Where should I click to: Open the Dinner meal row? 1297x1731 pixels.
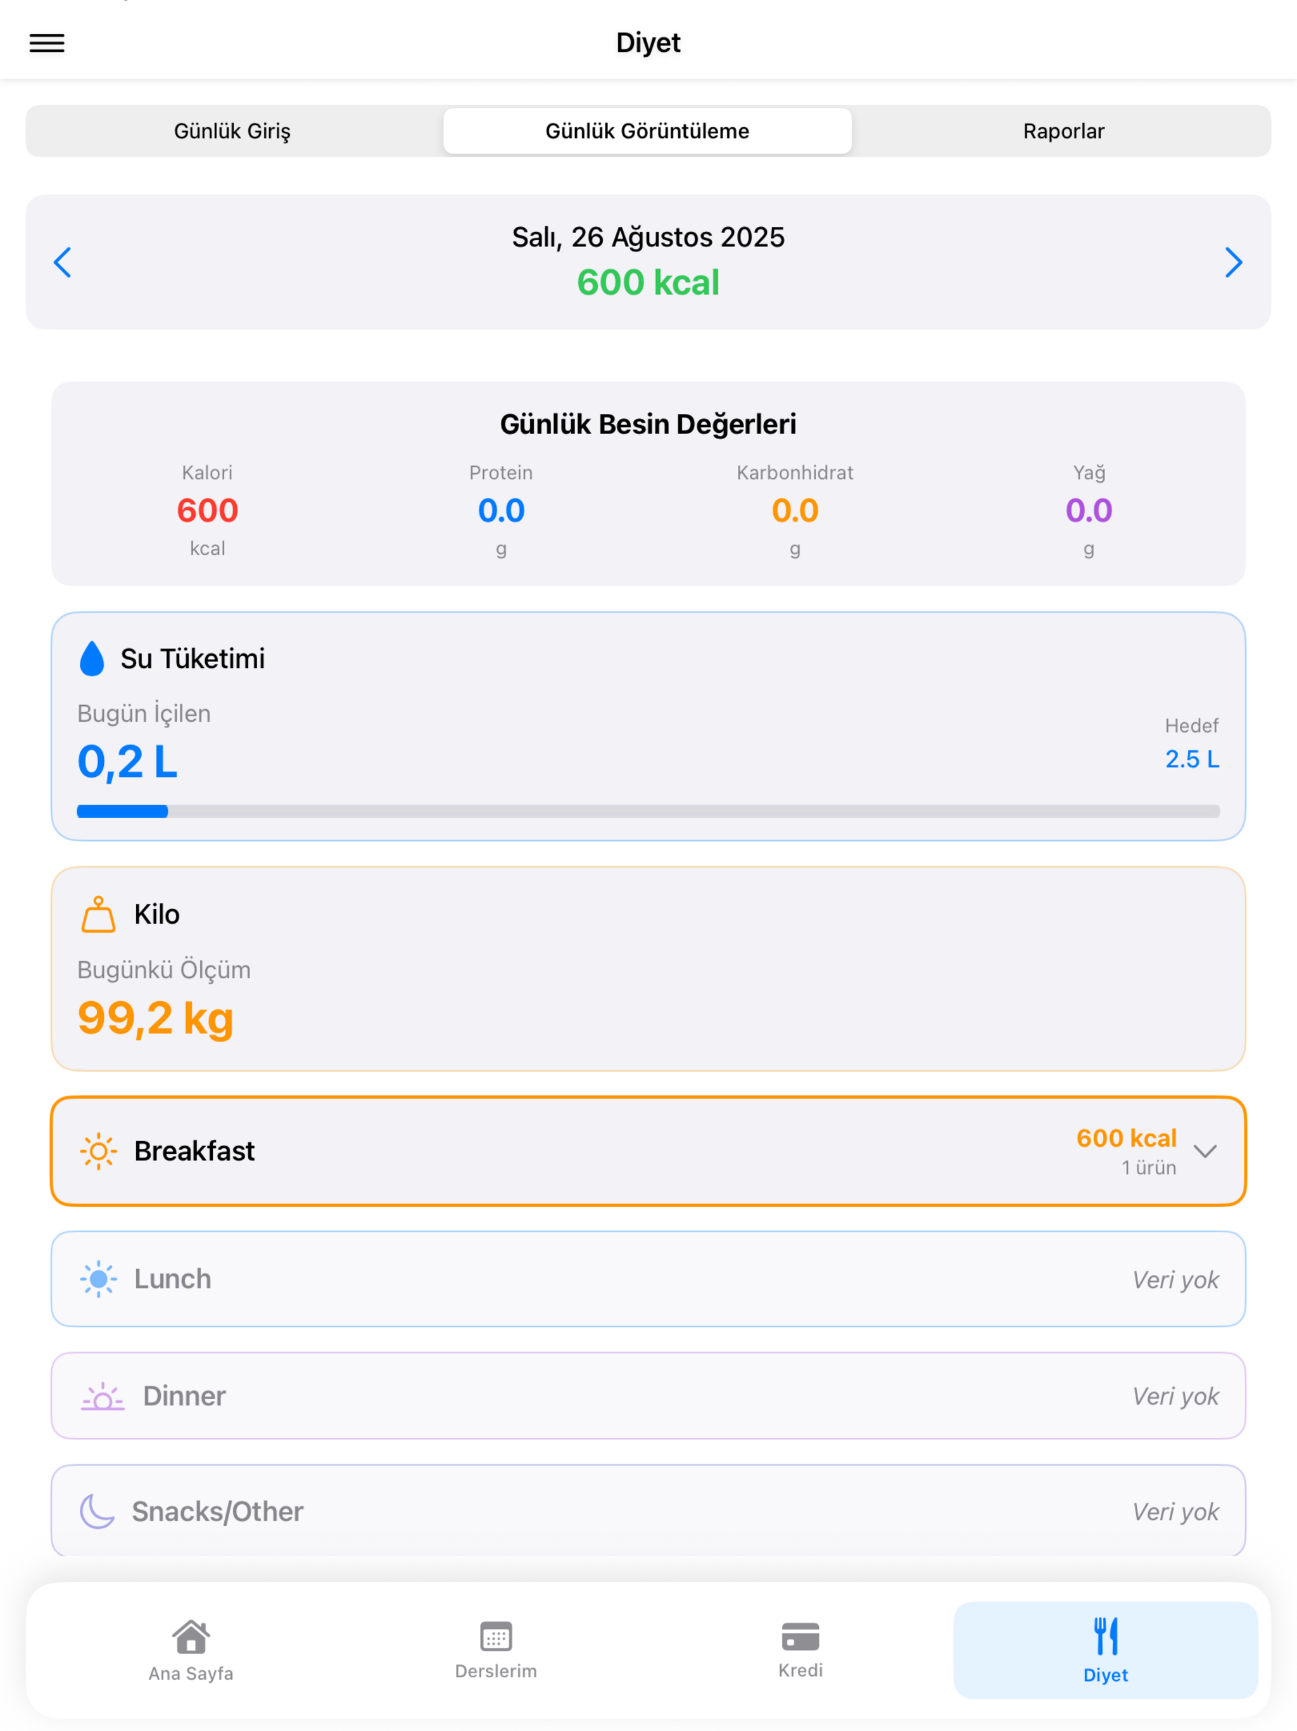point(648,1395)
